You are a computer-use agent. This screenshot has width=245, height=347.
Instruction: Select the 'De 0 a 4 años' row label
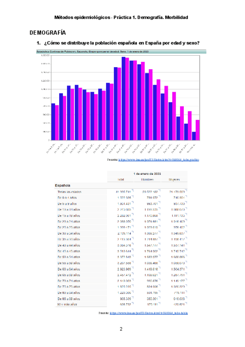point(67,198)
